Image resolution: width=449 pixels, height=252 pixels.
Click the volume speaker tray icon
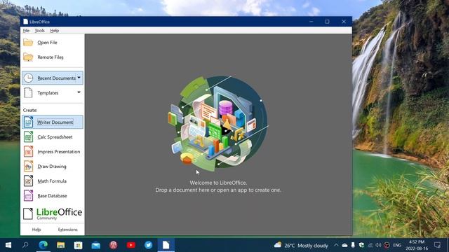[378, 245]
